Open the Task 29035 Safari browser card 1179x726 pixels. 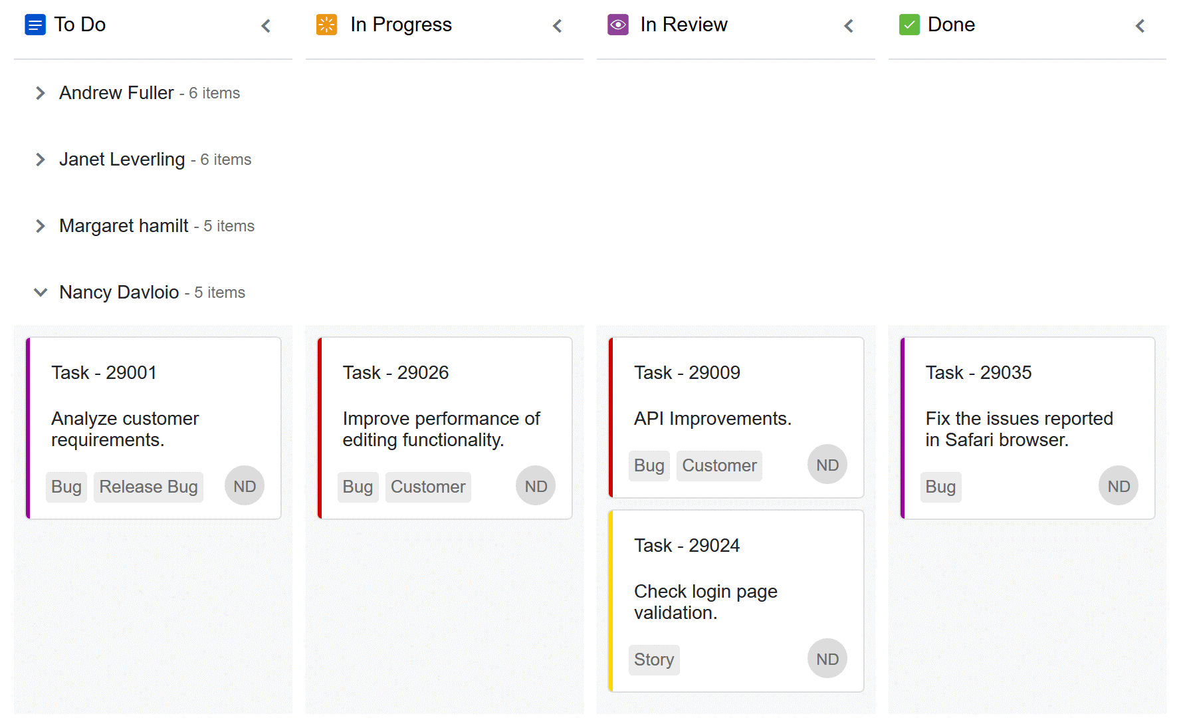pos(1028,428)
